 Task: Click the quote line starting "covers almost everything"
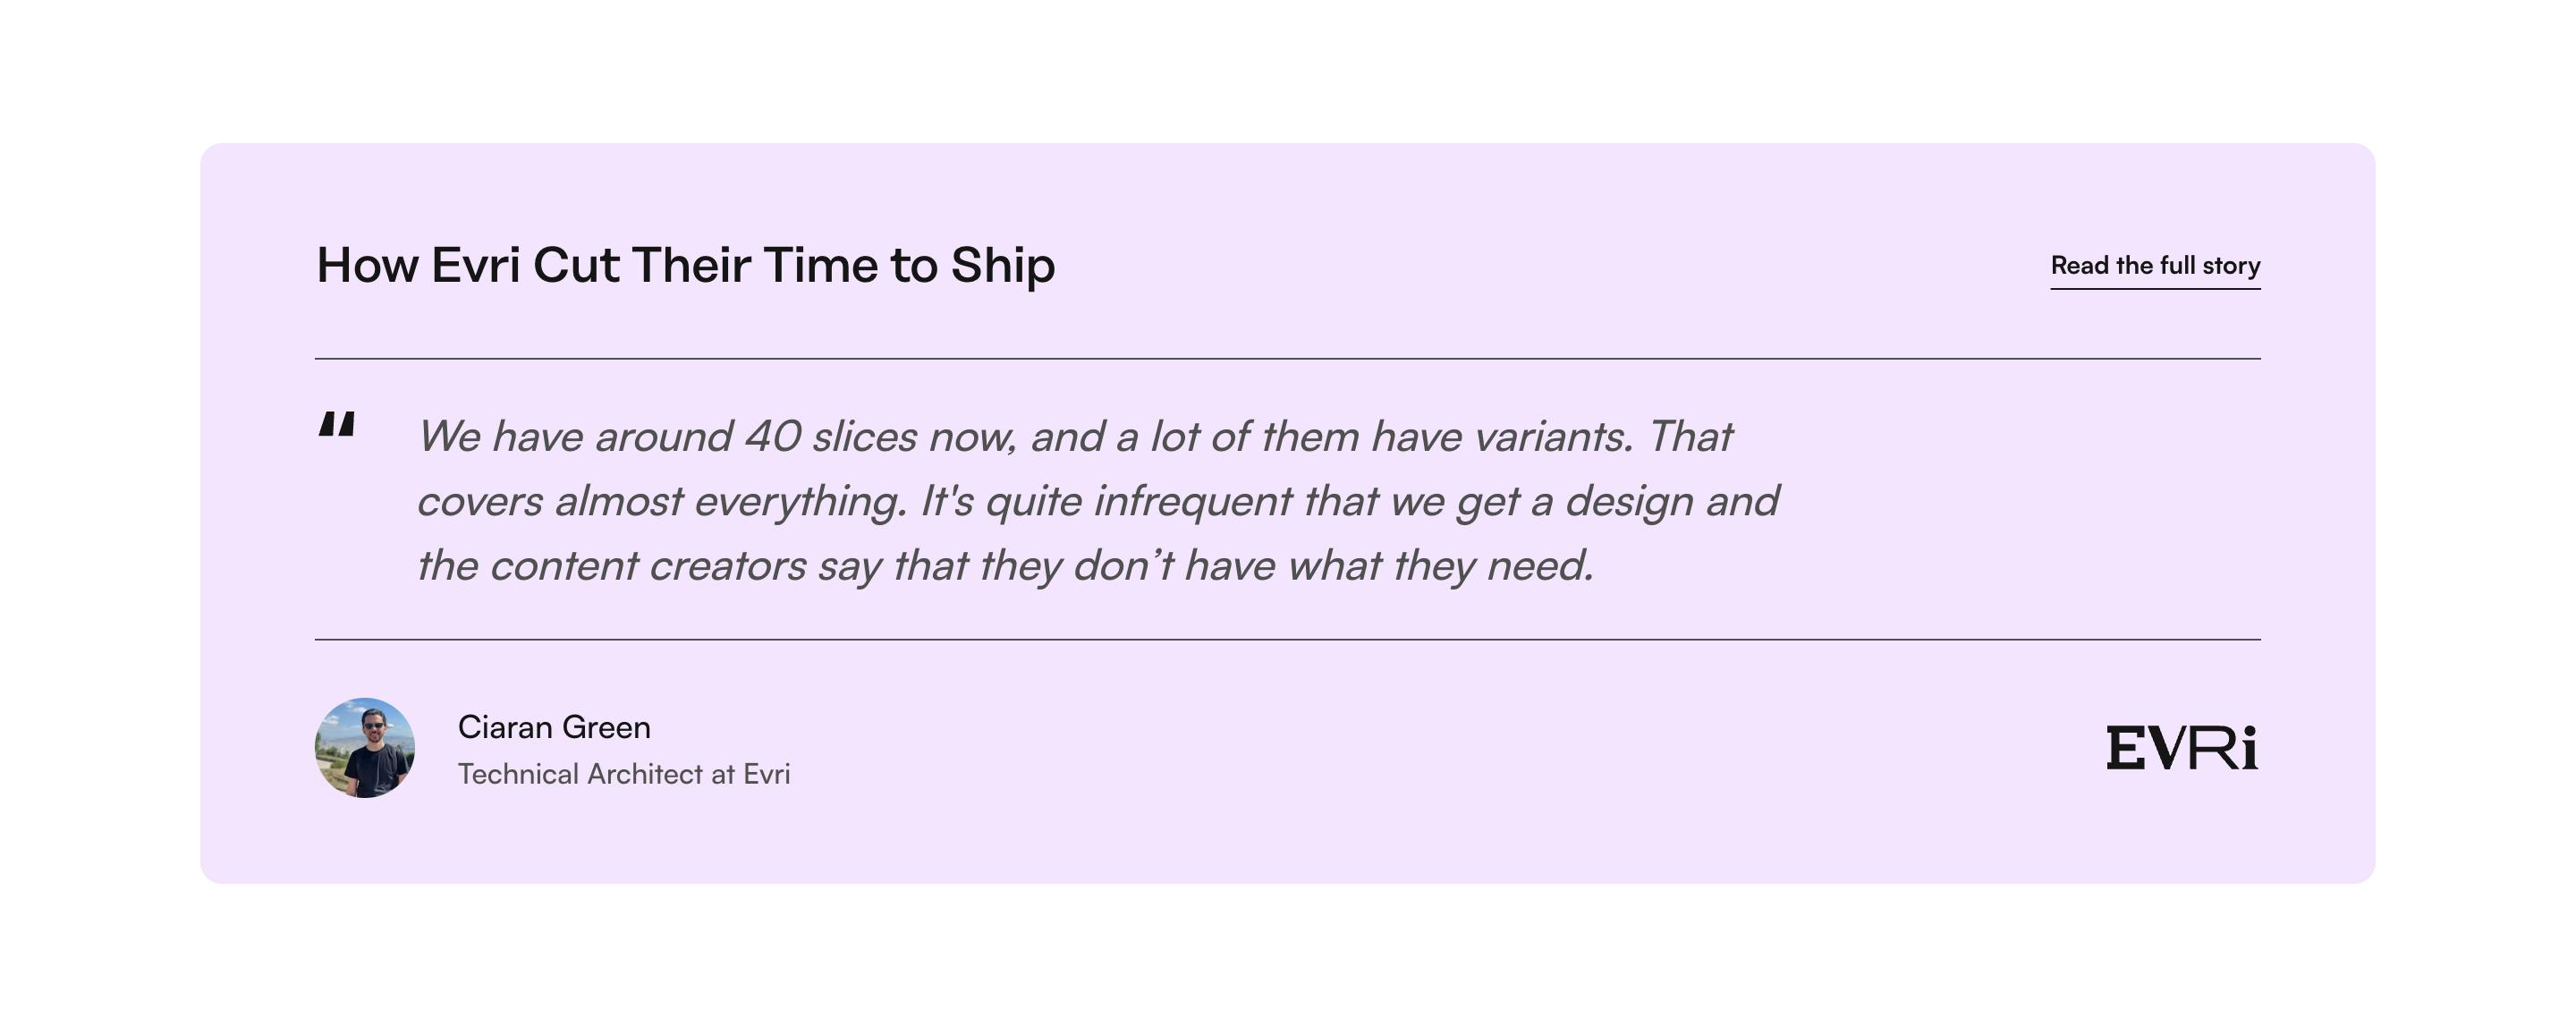pyautogui.click(x=1097, y=501)
